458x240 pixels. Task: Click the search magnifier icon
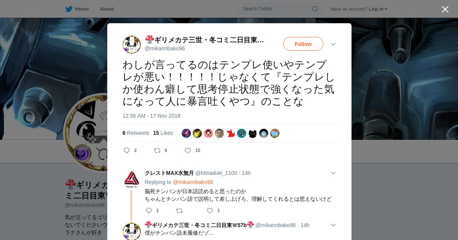[x=315, y=9]
